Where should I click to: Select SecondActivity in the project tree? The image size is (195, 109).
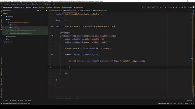coord(15,28)
